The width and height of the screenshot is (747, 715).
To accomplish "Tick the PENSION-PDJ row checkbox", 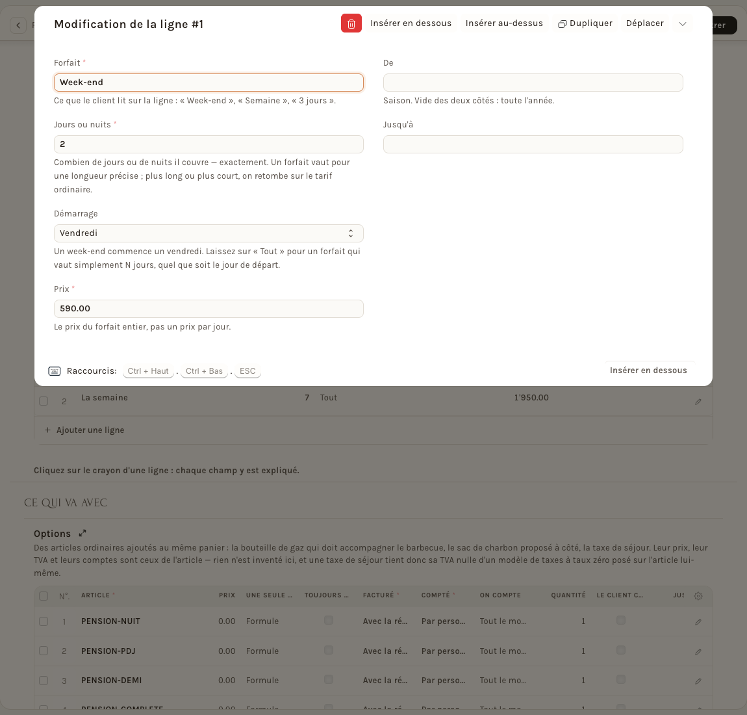I will pos(44,651).
